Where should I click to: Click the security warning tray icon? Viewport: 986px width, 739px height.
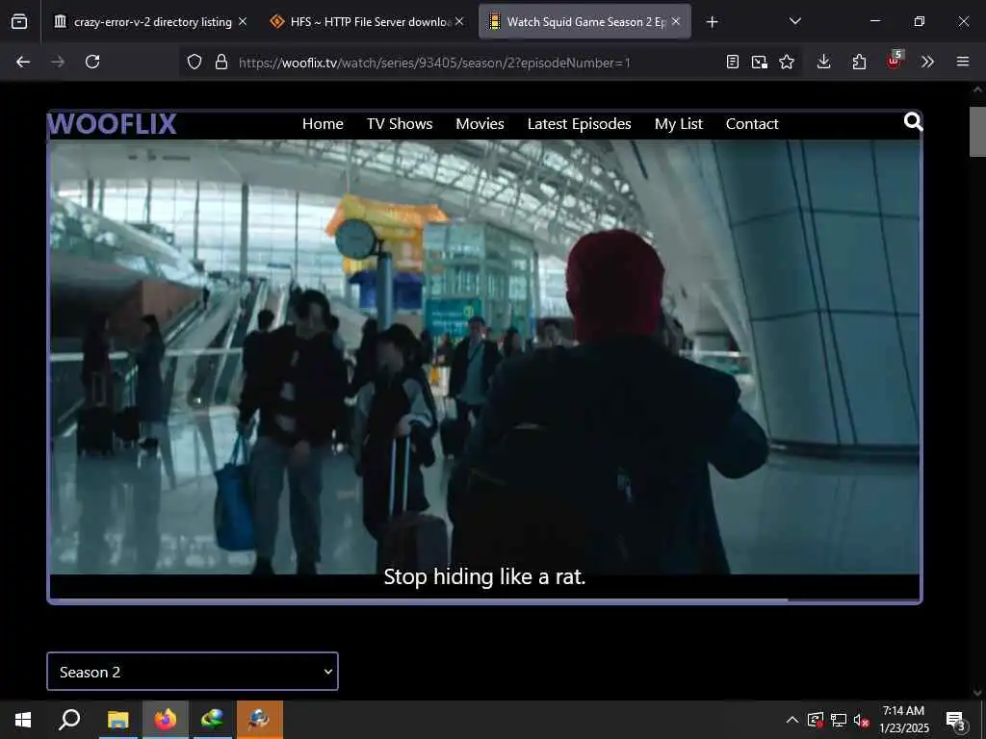tap(816, 720)
